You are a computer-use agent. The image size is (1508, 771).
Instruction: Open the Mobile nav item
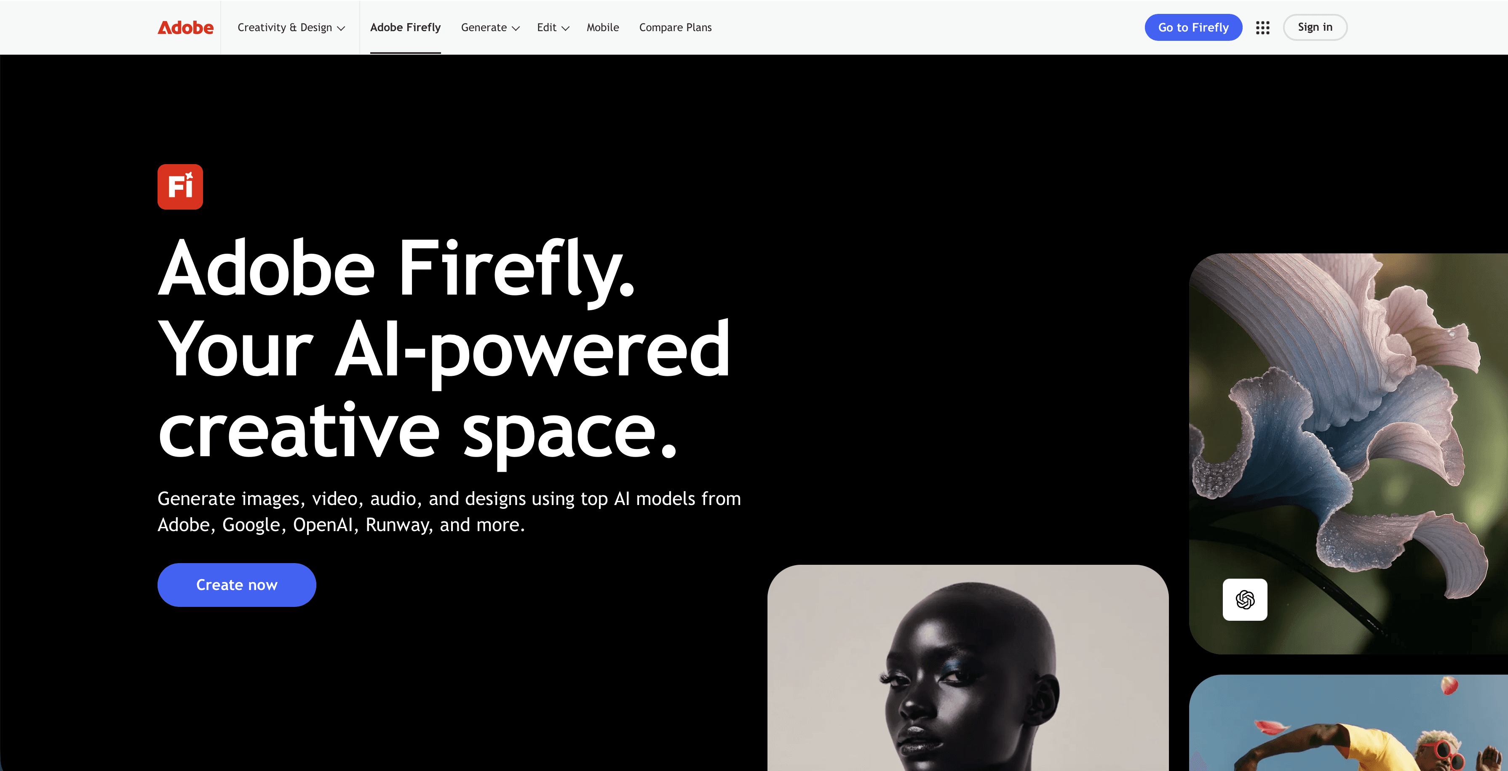(x=603, y=27)
